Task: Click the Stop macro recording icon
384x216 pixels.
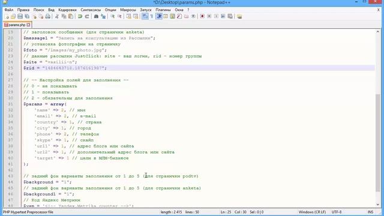Action: tap(209, 16)
